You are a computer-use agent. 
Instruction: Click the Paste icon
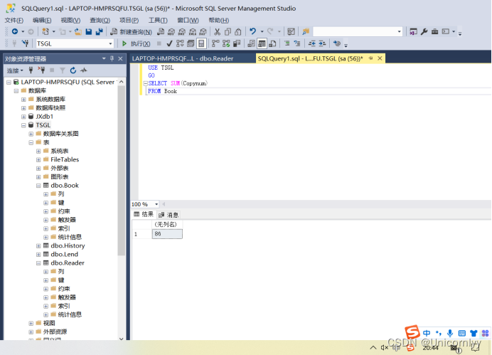pos(238,31)
